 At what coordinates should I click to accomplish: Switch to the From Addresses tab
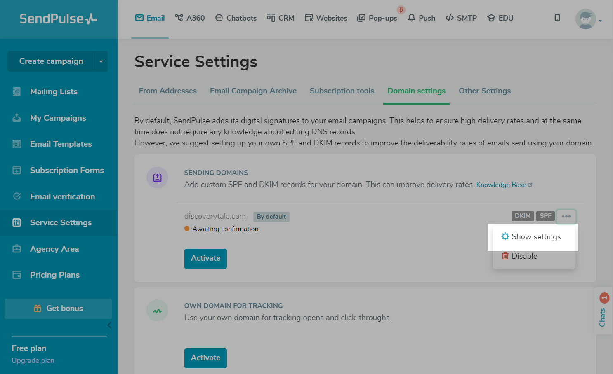(167, 91)
